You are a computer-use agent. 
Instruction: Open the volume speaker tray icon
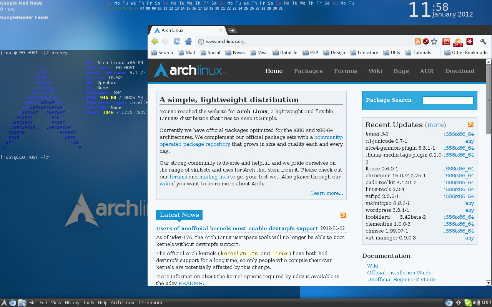476,303
